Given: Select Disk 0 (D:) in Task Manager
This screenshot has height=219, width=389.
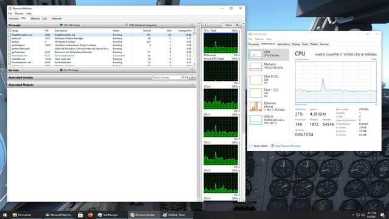Looking at the screenshot, I should point(269,80).
